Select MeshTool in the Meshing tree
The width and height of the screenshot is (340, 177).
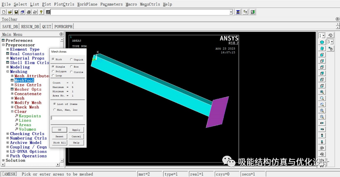[24, 80]
